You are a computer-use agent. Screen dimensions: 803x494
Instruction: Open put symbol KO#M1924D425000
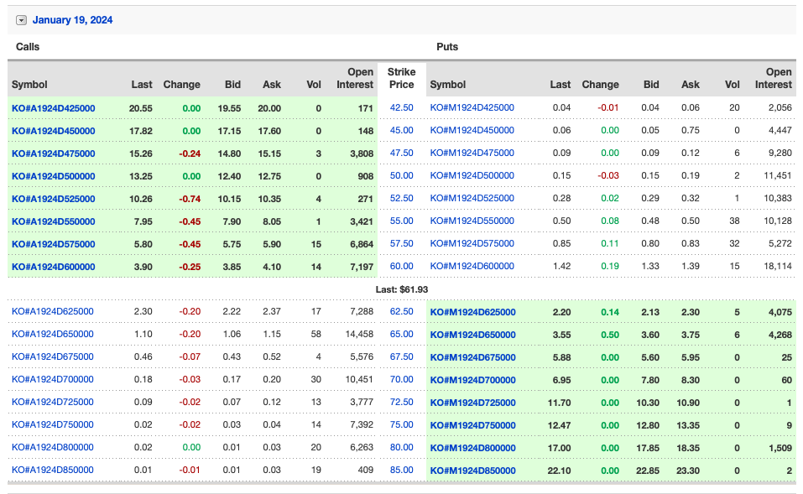(x=472, y=108)
